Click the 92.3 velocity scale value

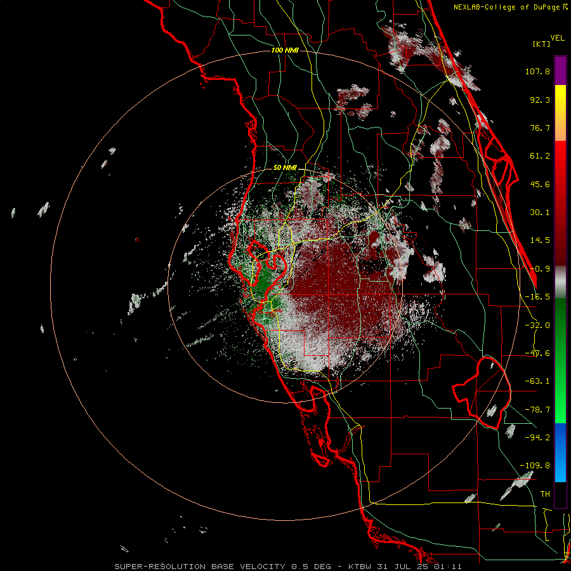pyautogui.click(x=540, y=100)
